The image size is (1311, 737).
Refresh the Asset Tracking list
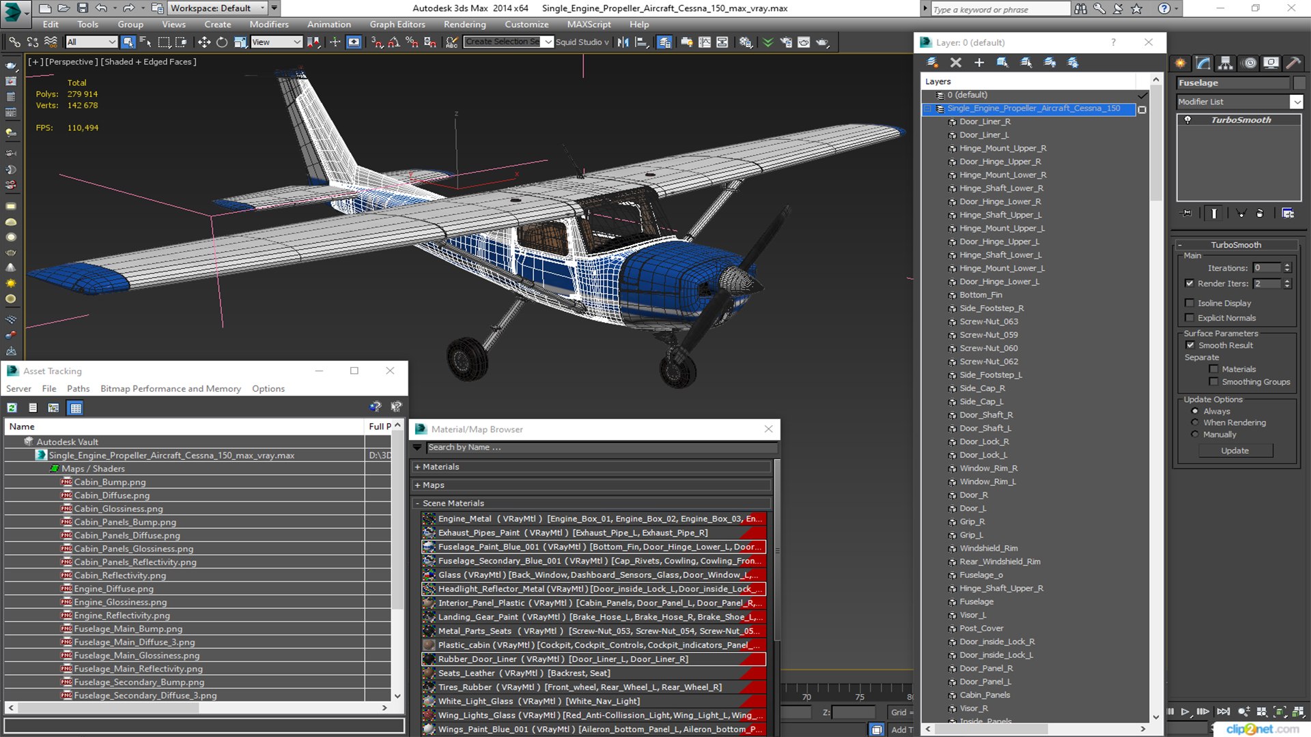click(x=12, y=407)
